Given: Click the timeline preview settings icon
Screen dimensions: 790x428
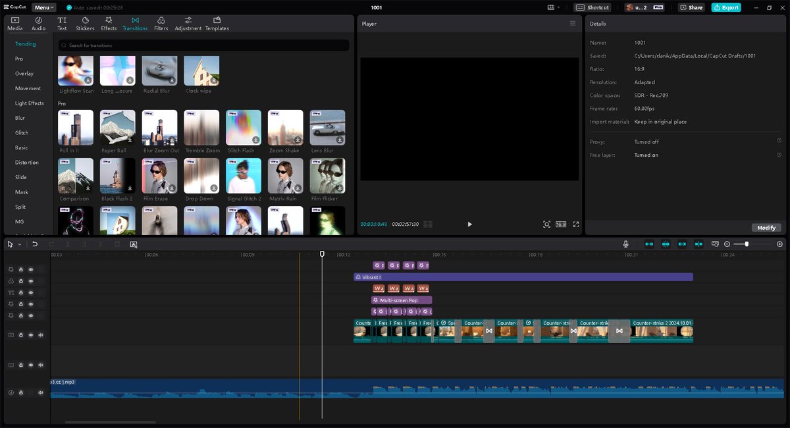Looking at the screenshot, I should pyautogui.click(x=716, y=244).
